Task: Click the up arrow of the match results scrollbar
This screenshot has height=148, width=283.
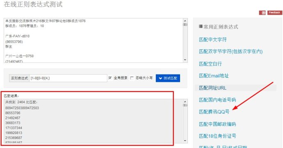Action: [185, 102]
